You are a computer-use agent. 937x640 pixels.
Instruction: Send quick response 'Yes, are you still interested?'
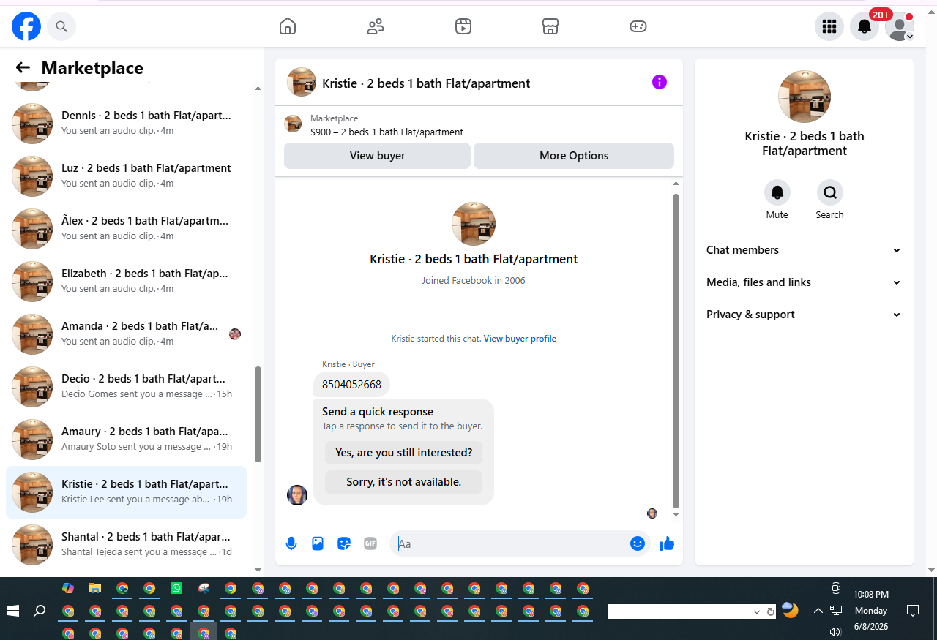click(x=404, y=453)
